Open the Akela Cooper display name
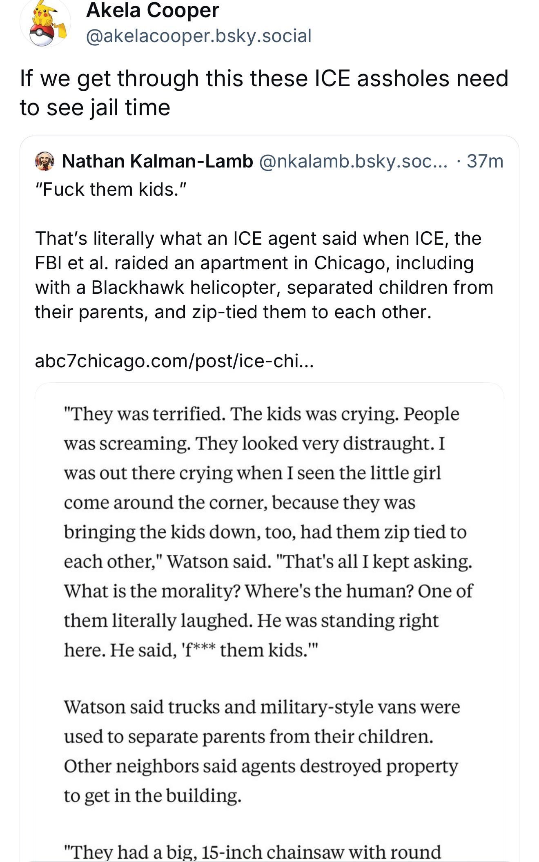Screen dimensions: 539x862 tap(153, 10)
